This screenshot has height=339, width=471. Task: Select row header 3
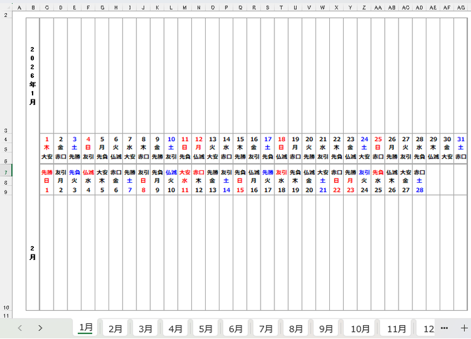click(x=6, y=130)
